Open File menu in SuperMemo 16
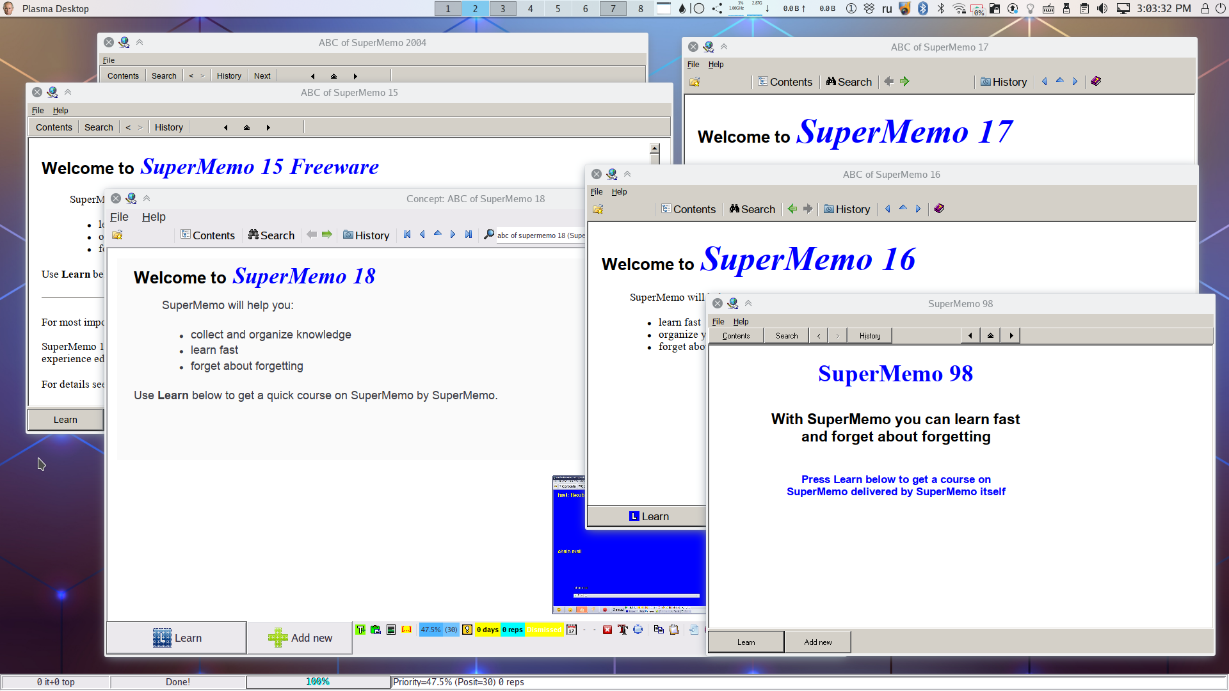 coord(597,191)
